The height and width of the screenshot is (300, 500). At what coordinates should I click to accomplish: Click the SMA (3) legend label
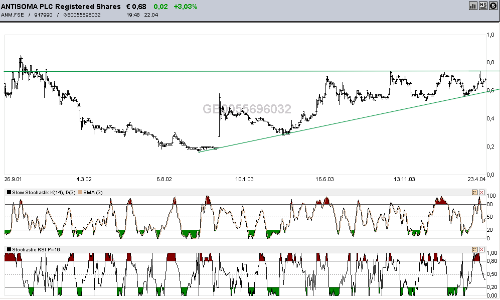click(93, 192)
